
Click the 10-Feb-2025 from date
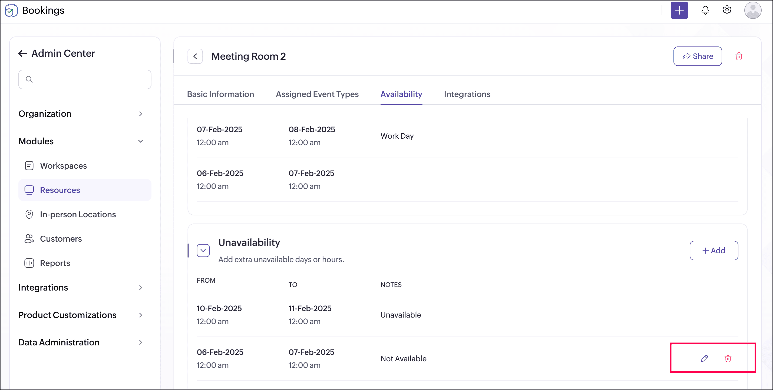tap(219, 308)
